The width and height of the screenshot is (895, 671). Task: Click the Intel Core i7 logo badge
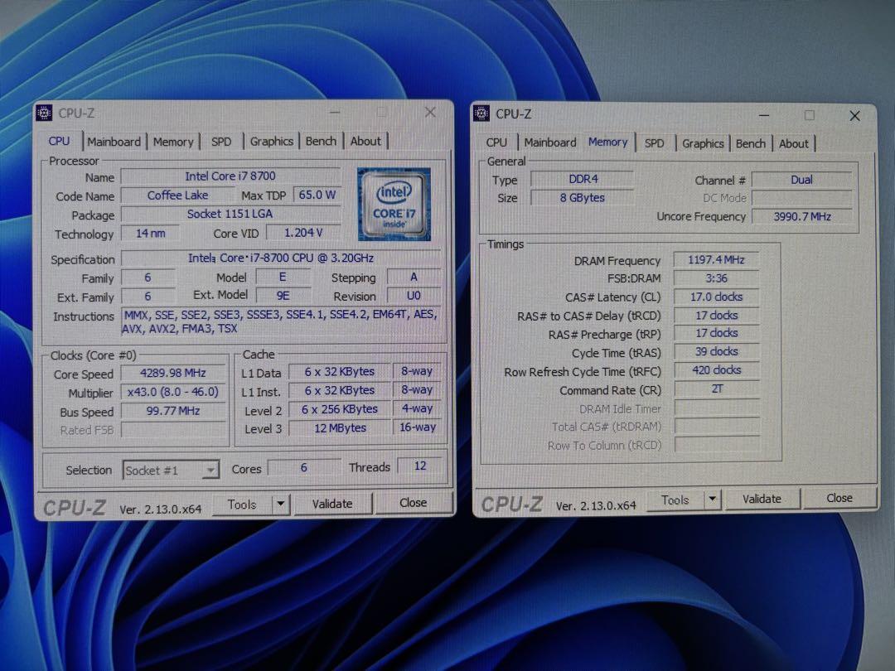point(394,204)
